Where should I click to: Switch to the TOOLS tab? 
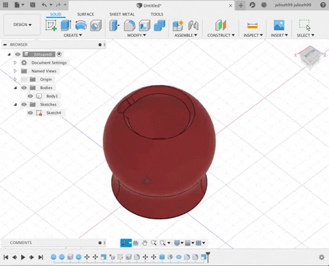157,14
